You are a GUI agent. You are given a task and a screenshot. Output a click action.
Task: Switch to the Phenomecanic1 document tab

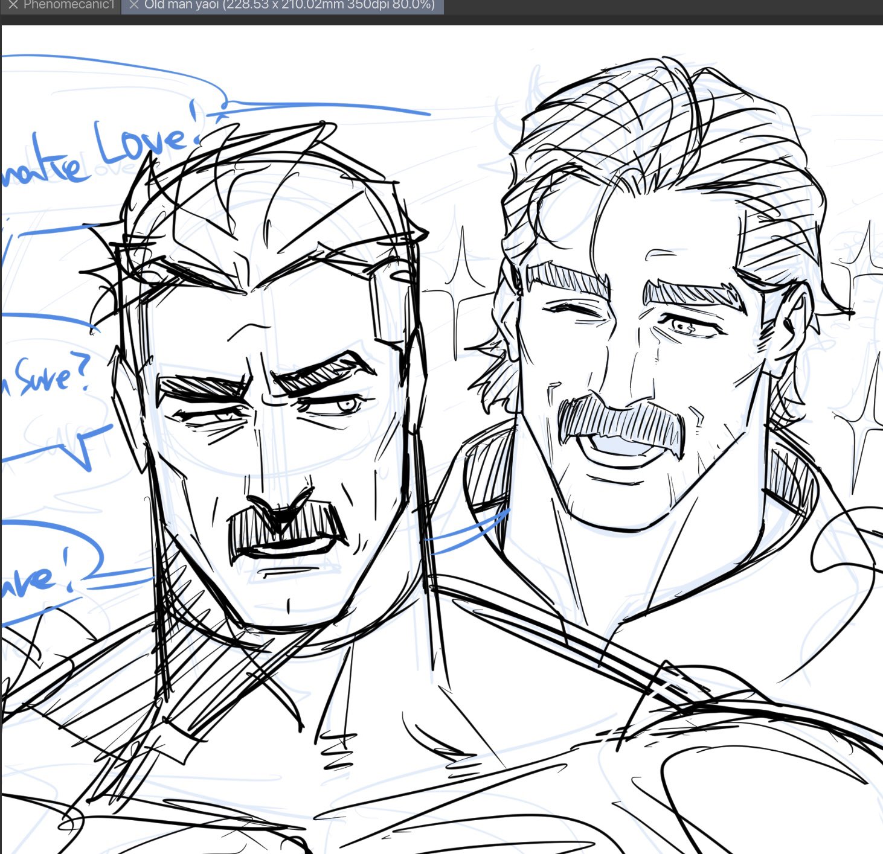[x=61, y=5]
